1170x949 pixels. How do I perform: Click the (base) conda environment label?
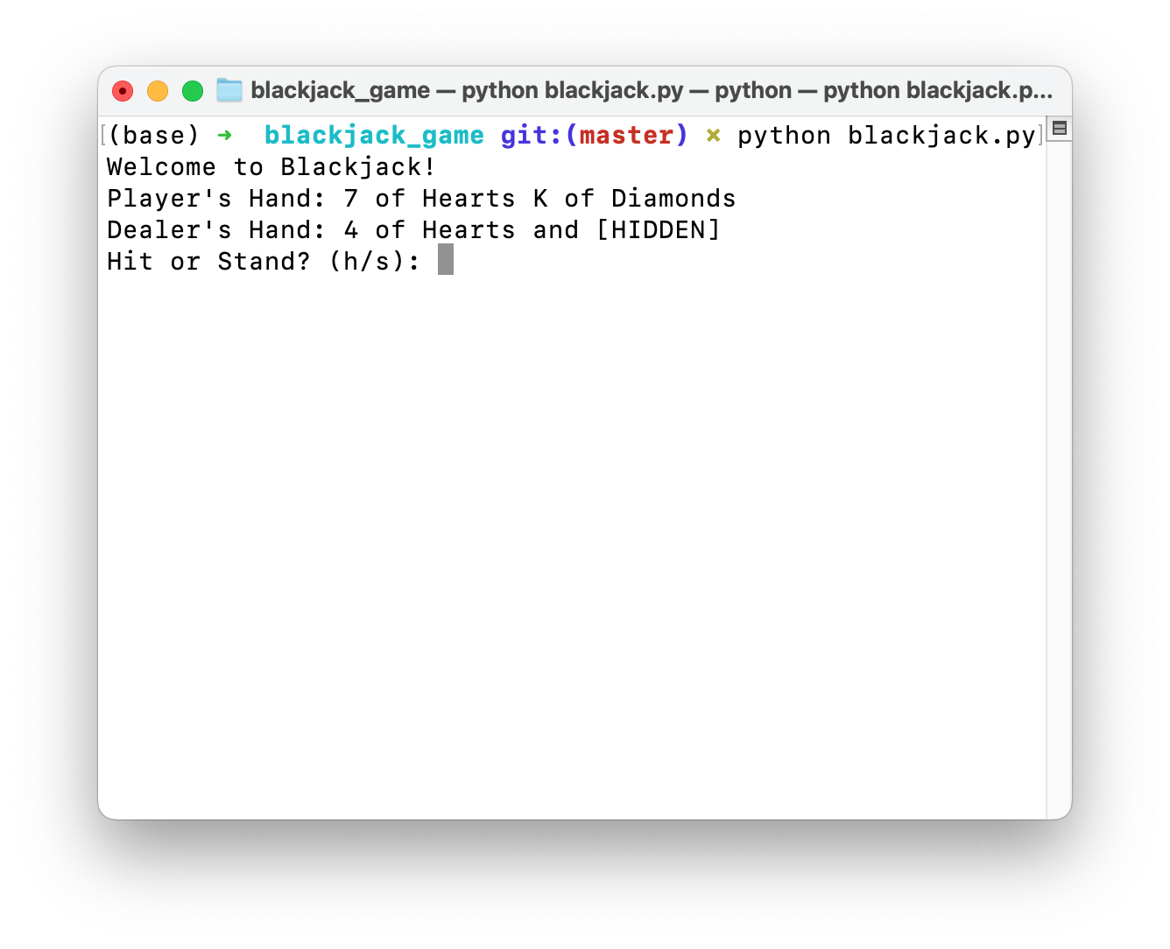pyautogui.click(x=154, y=136)
